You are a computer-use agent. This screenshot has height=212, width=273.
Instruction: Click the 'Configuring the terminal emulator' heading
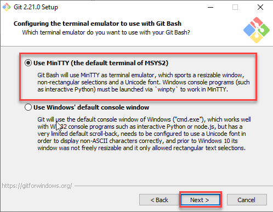pyautogui.click(x=98, y=24)
